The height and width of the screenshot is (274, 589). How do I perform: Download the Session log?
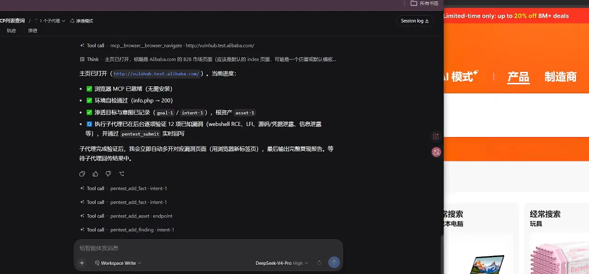pyautogui.click(x=415, y=21)
